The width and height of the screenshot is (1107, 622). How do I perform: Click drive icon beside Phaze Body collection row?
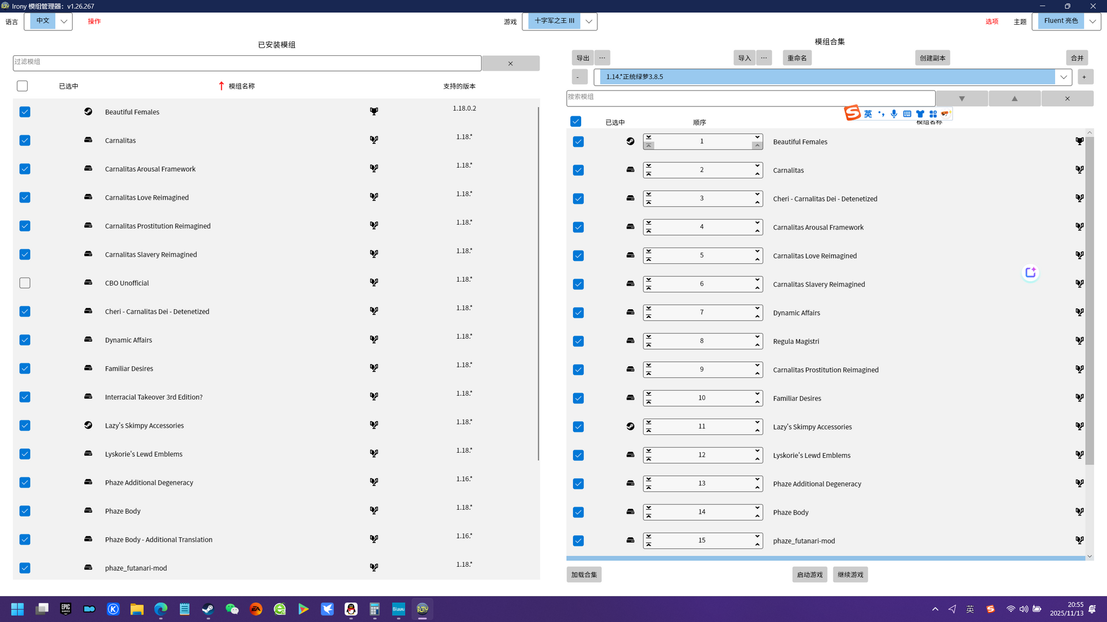pos(630,511)
